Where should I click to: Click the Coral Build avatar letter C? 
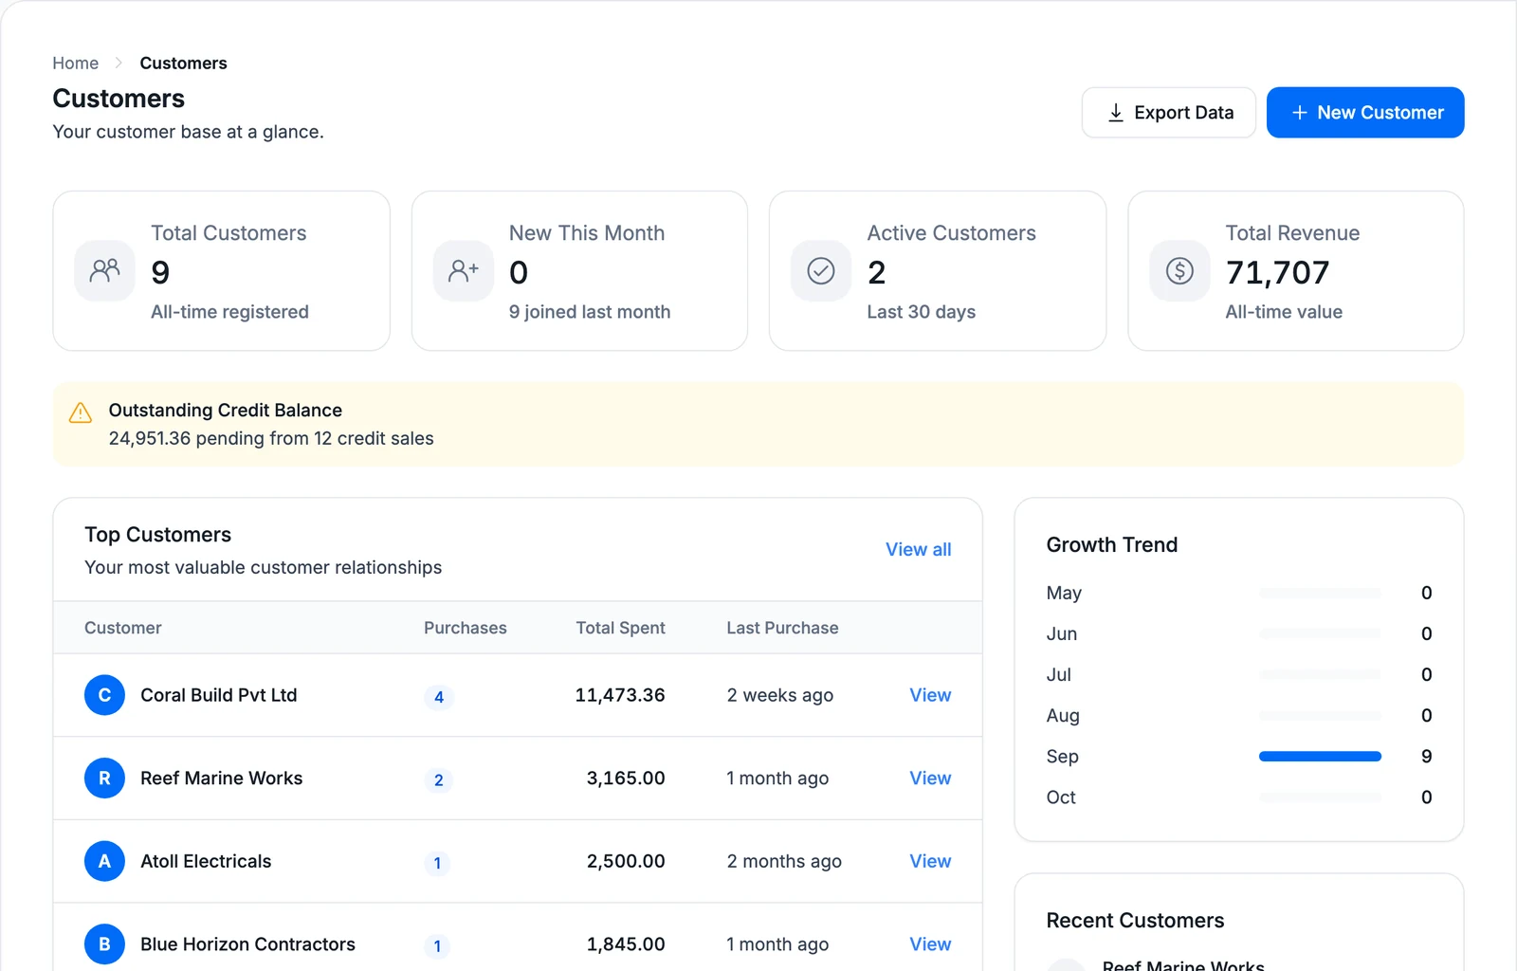pyautogui.click(x=104, y=695)
